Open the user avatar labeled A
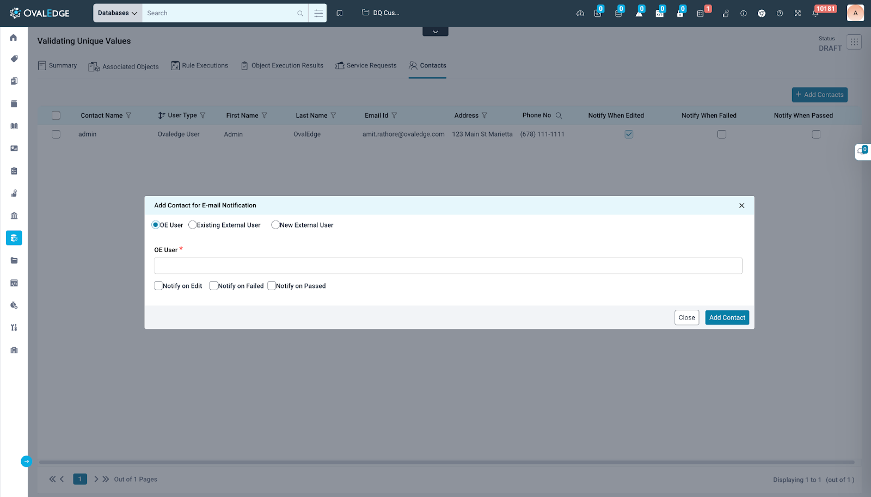This screenshot has height=497, width=871. pos(855,13)
